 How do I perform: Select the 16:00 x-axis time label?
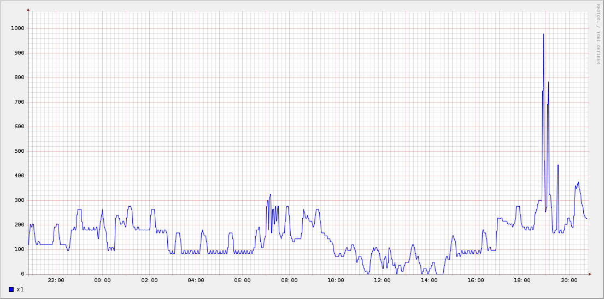pos(476,280)
